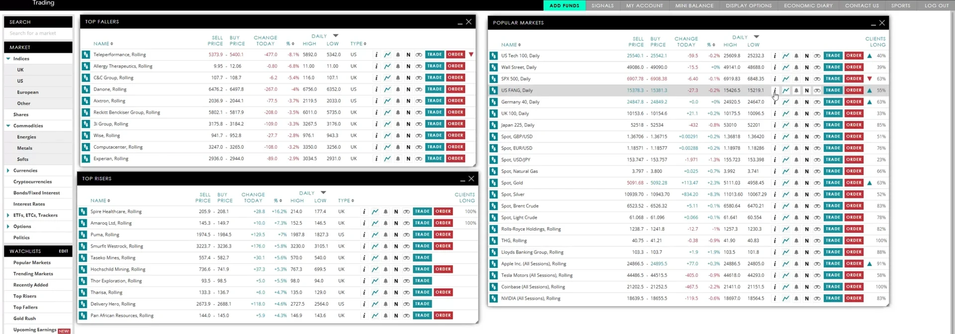This screenshot has height=334, width=955.
Task: Toggle watchlist glasses for Spot, GBP/USD
Action: point(817,137)
